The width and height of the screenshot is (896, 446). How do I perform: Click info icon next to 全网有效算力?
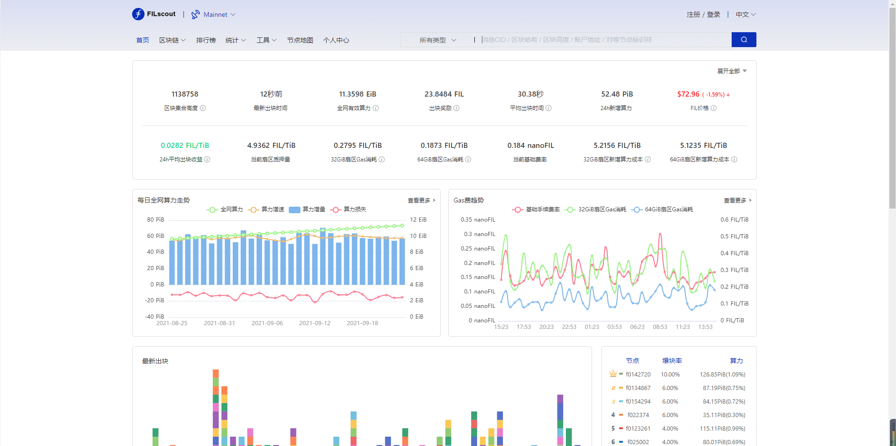coord(376,108)
